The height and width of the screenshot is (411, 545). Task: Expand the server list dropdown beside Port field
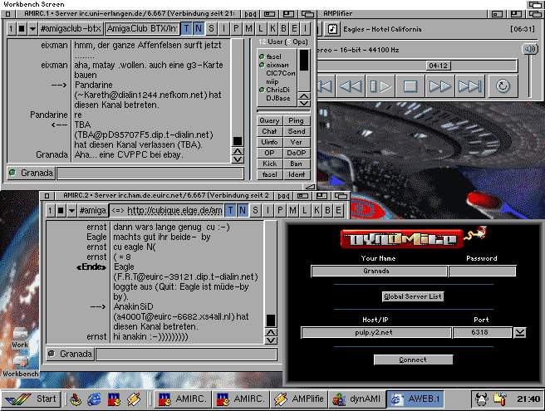pyautogui.click(x=520, y=332)
